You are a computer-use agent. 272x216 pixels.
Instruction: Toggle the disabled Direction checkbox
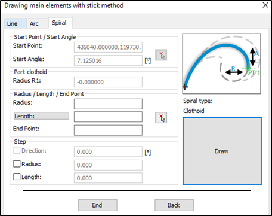pos(17,151)
